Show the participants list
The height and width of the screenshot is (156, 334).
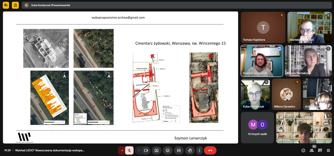tap(312, 150)
